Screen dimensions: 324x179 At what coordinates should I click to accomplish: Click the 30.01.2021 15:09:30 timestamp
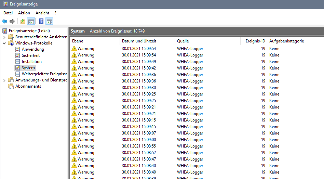tap(139, 88)
